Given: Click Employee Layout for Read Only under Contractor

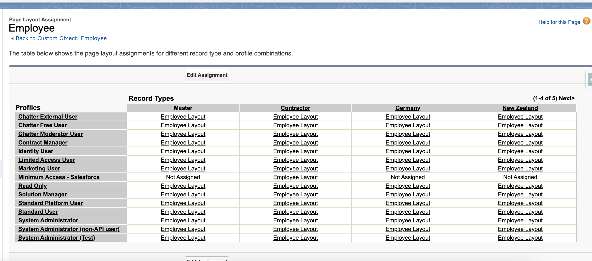Looking at the screenshot, I should pyautogui.click(x=295, y=186).
